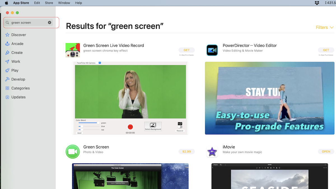Click the Updates download icon
The image size is (336, 189).
(7, 97)
